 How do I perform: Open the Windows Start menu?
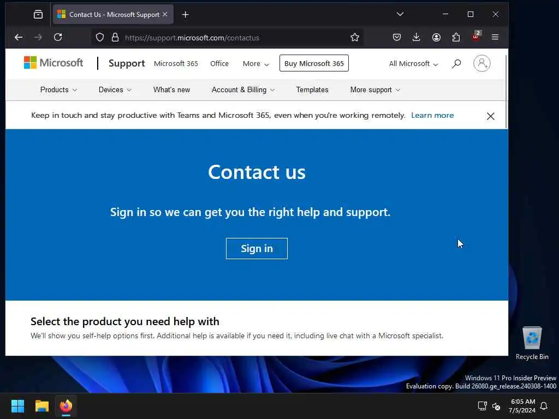pos(17,406)
